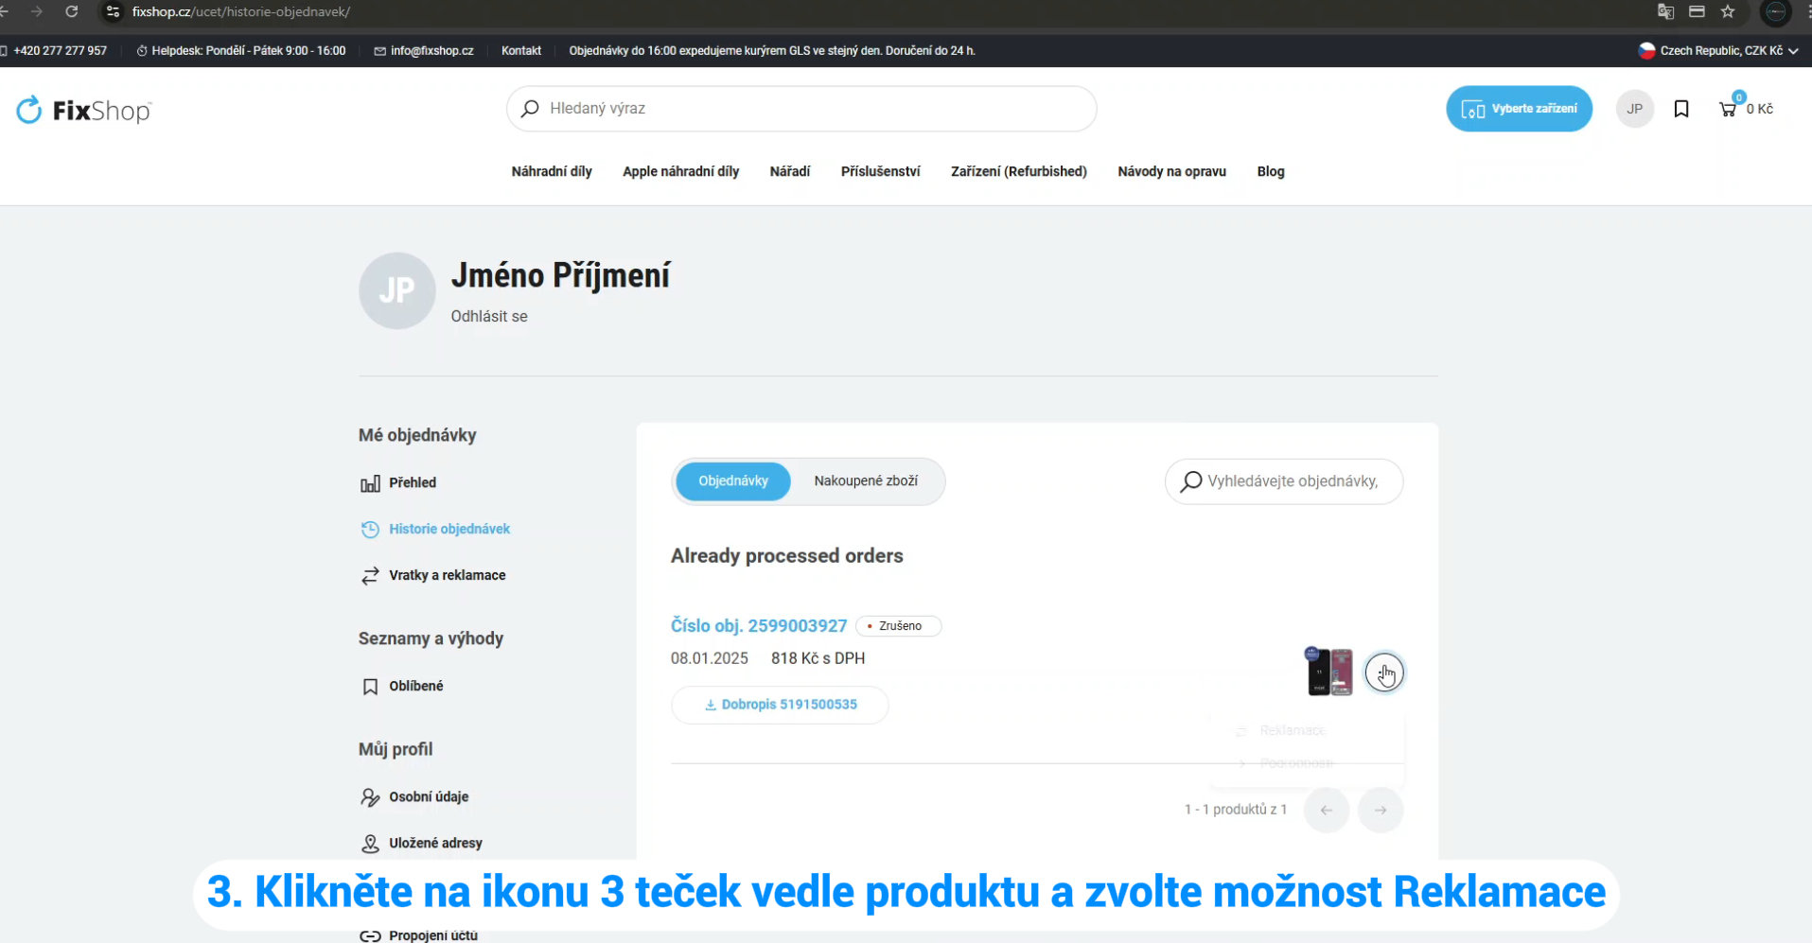Viewport: 1812px width, 943px height.
Task: Reload the page with browser refresh icon
Action: click(71, 11)
